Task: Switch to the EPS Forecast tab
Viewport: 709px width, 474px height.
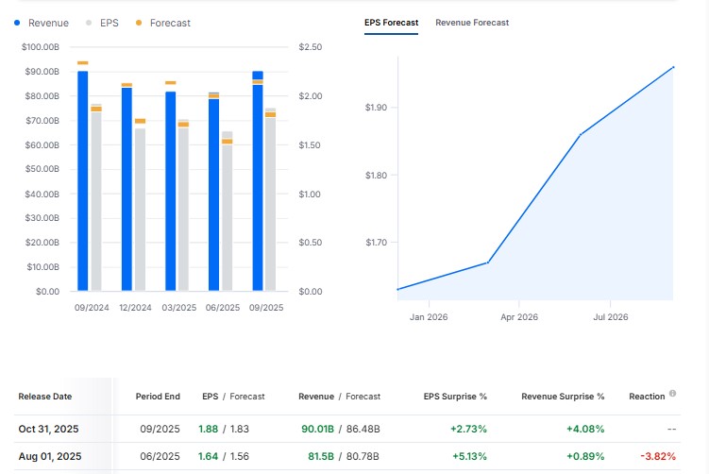Action: coord(391,22)
